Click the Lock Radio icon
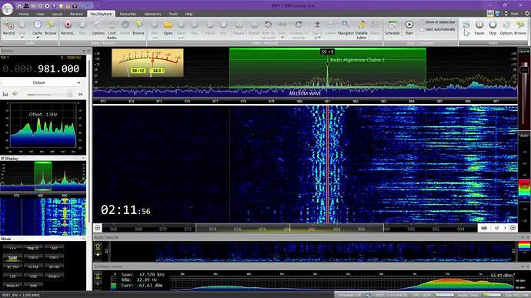Viewport: 531px width, 298px height. coord(112,30)
